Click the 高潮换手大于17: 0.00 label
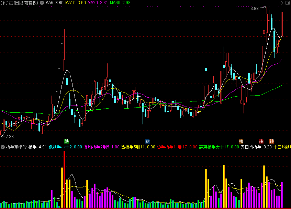Viewport: 291px width, 209px height. click(219, 147)
